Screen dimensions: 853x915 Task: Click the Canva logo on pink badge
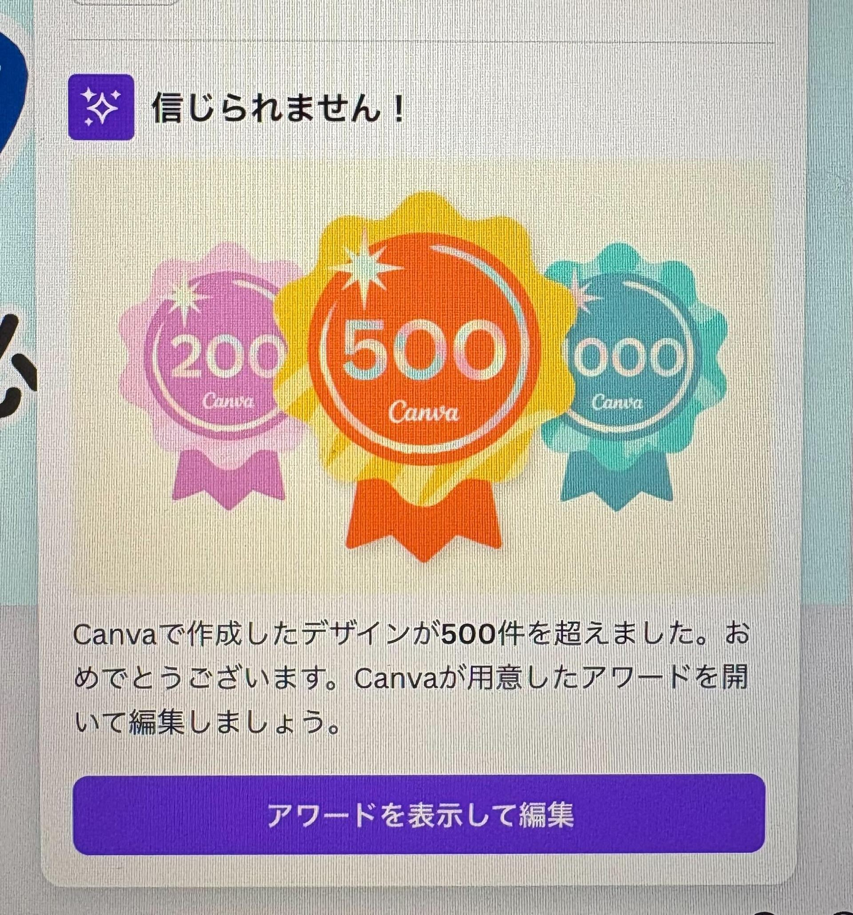[228, 401]
